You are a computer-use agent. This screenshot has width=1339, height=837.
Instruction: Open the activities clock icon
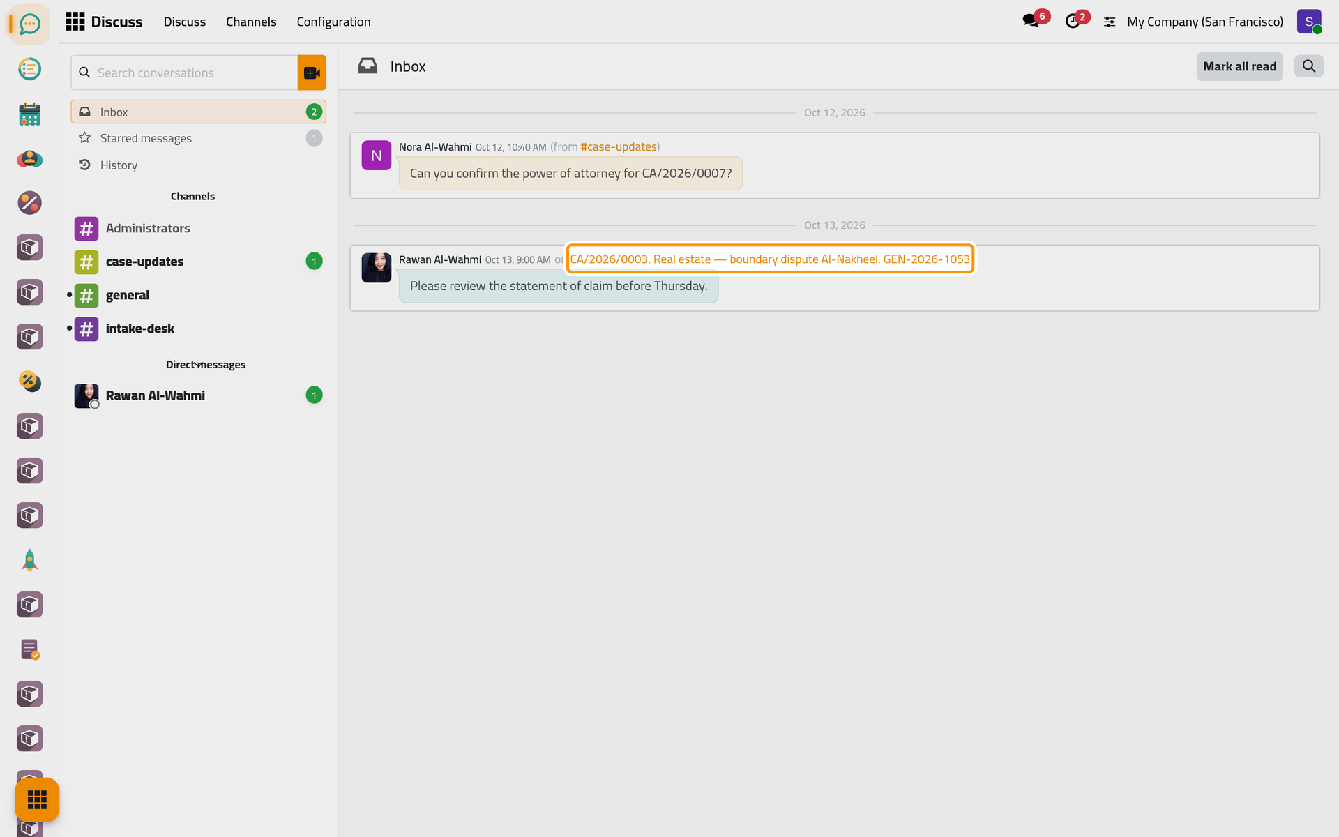click(1073, 22)
